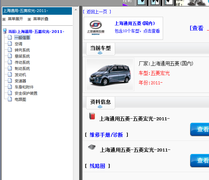
Task: Open the 转向系统 tree item
Action: pos(22,50)
